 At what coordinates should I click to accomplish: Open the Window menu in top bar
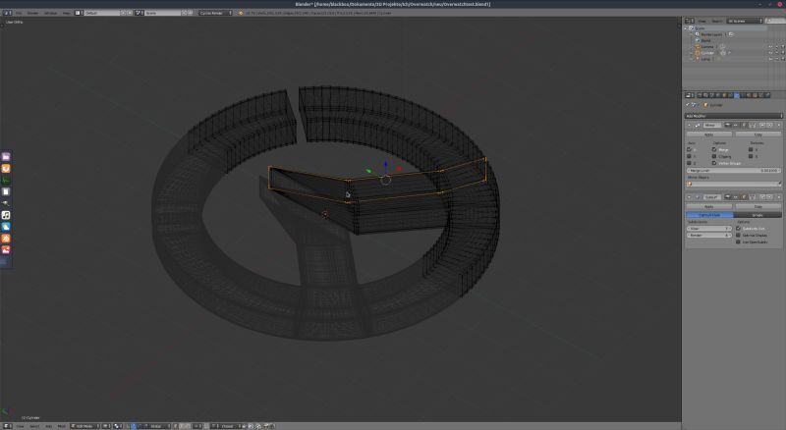coord(50,13)
